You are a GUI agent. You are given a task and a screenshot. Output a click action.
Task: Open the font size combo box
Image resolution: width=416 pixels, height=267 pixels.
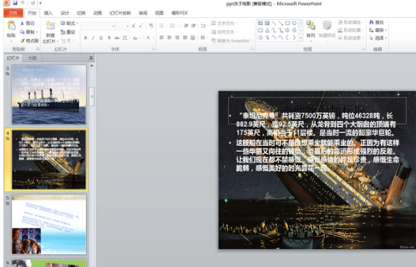click(123, 26)
